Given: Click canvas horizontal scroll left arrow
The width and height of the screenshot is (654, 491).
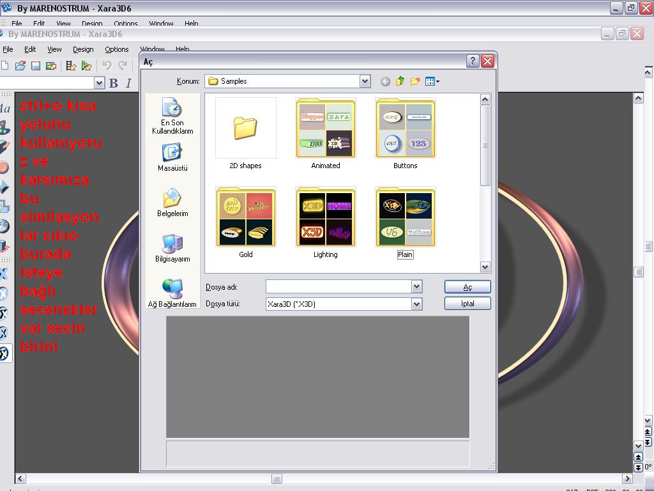Looking at the screenshot, I should point(21,478).
